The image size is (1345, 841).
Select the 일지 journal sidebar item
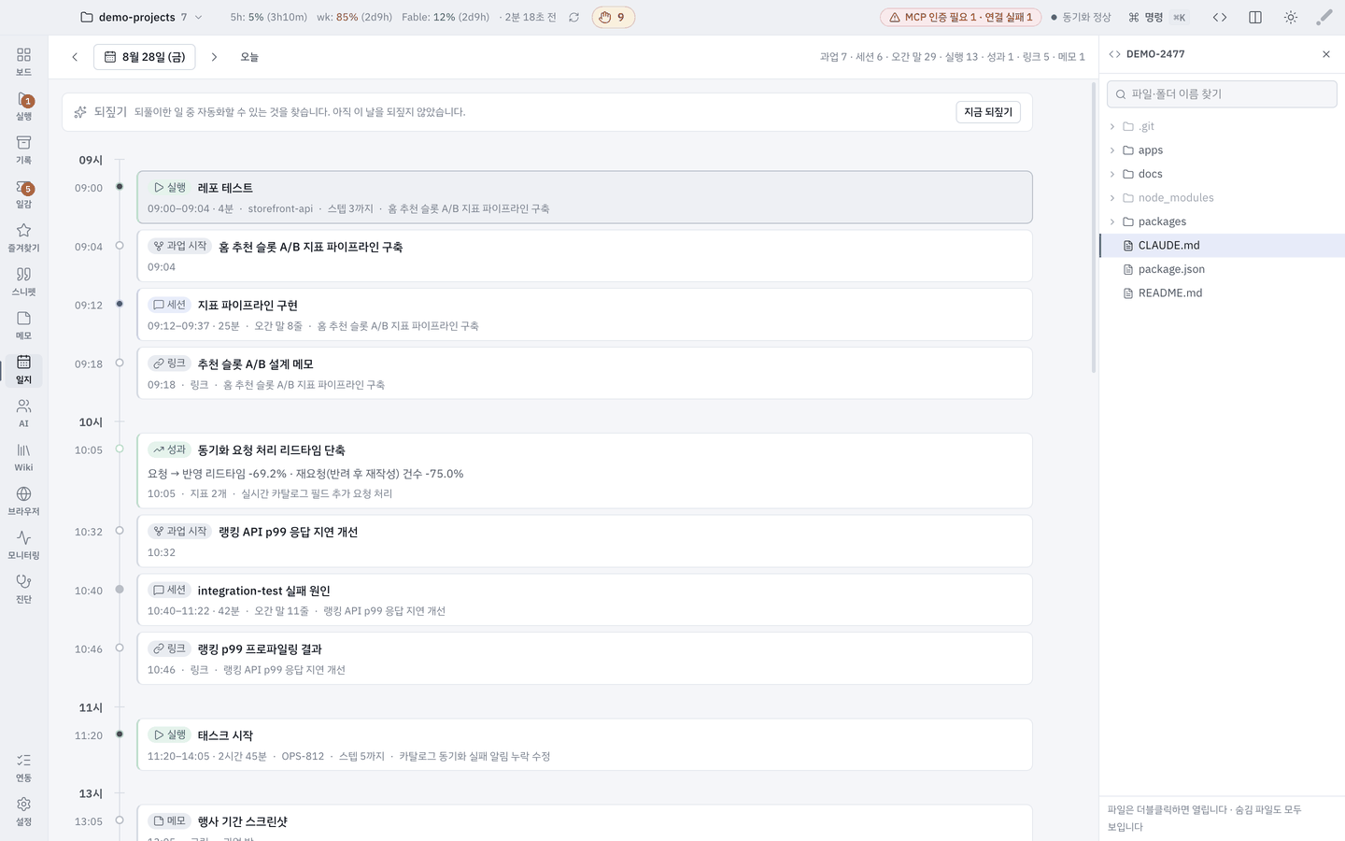click(x=23, y=369)
